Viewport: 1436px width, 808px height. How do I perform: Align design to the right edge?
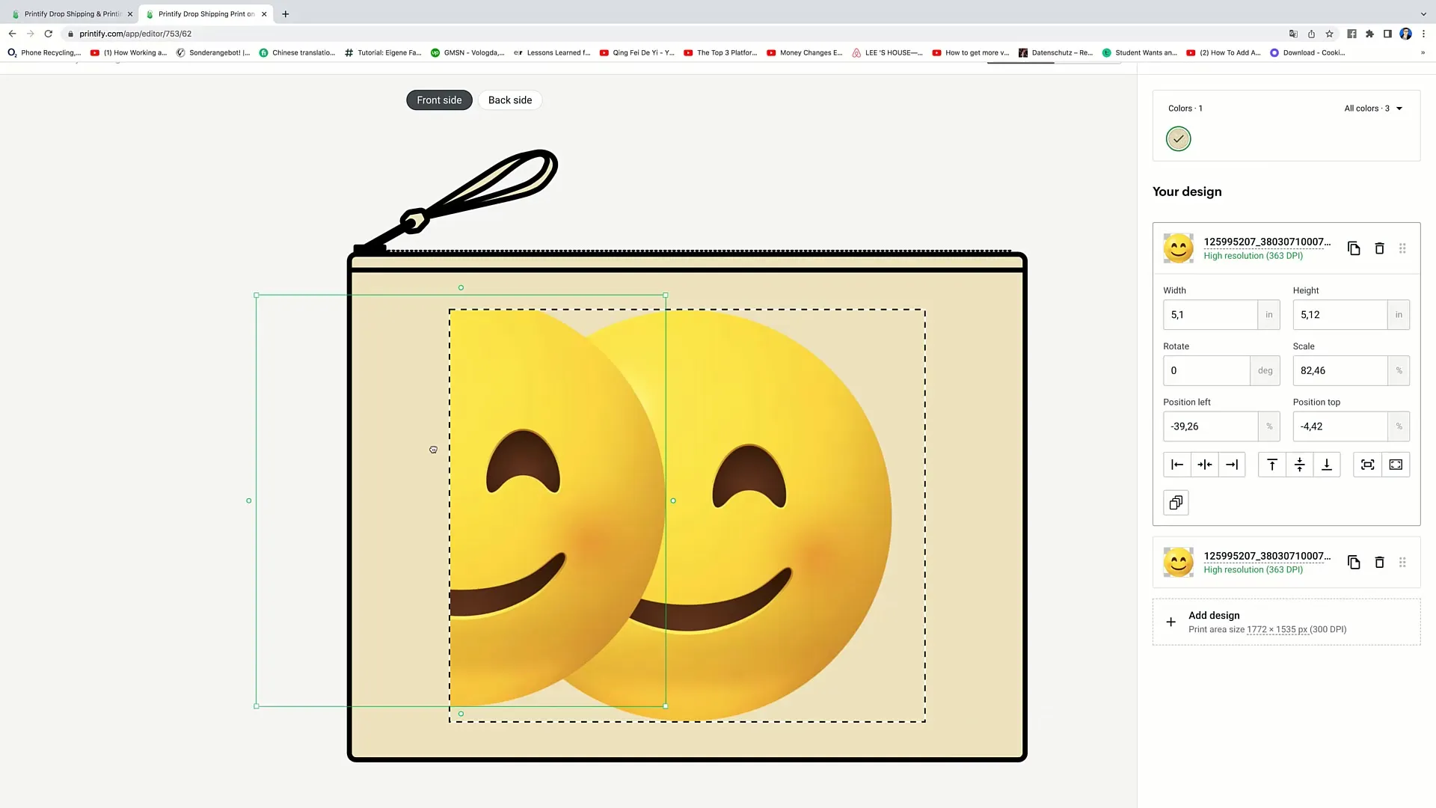click(1232, 465)
